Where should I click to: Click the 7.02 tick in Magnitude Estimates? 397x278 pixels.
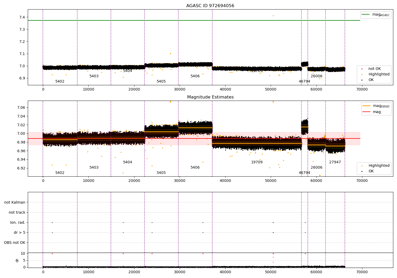click(21, 125)
